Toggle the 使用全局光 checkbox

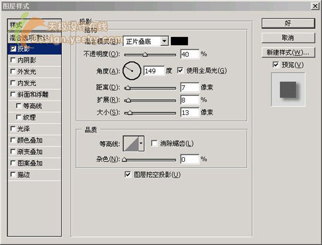point(180,70)
